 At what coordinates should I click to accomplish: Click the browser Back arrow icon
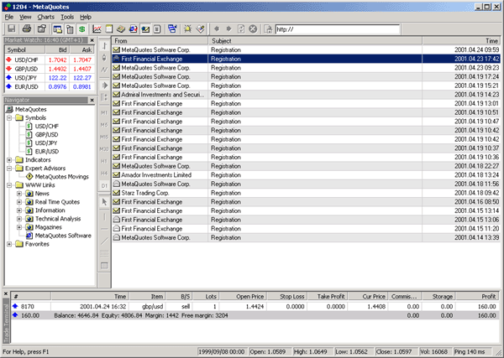point(217,29)
